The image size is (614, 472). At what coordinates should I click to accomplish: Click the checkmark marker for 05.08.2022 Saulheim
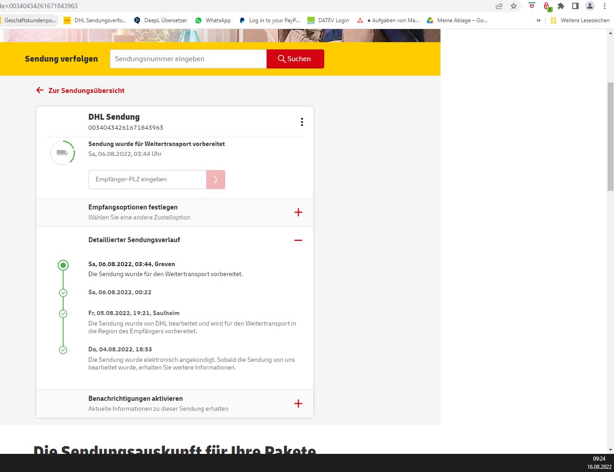tap(63, 314)
